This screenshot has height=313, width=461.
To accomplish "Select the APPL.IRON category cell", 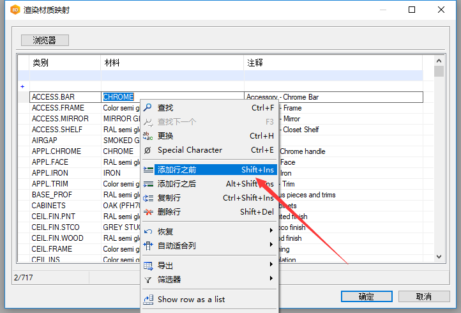I will tap(65, 173).
